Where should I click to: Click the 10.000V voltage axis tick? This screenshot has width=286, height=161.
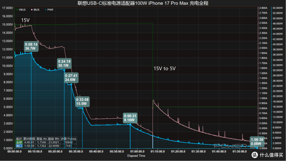(7, 66)
